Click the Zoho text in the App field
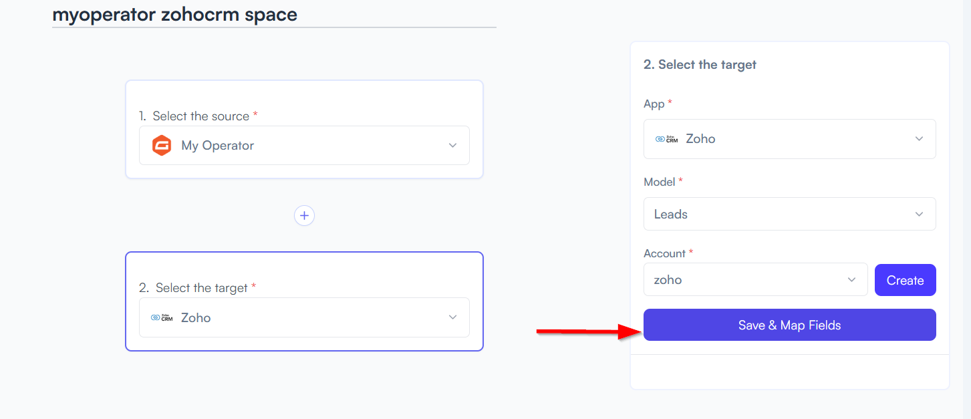Image resolution: width=971 pixels, height=419 pixels. click(x=700, y=139)
